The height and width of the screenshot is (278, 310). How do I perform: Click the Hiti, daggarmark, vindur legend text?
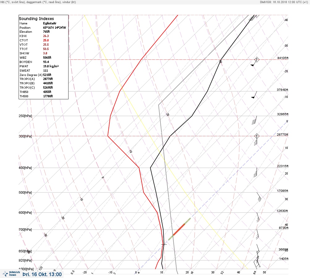tap(38, 2)
